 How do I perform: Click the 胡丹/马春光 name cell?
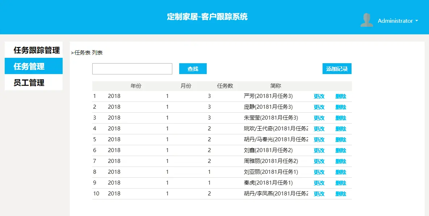click(276, 139)
